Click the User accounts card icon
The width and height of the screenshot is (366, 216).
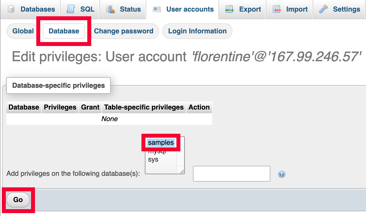pos(157,9)
